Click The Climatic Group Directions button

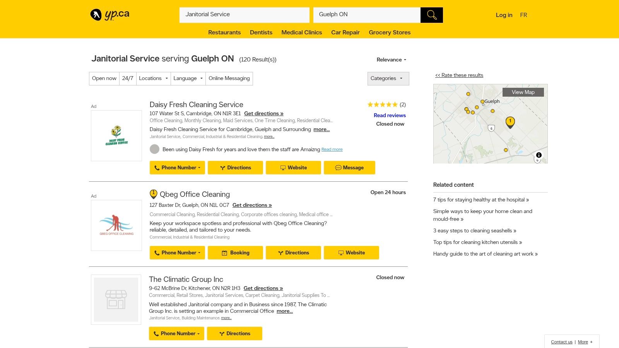click(234, 334)
